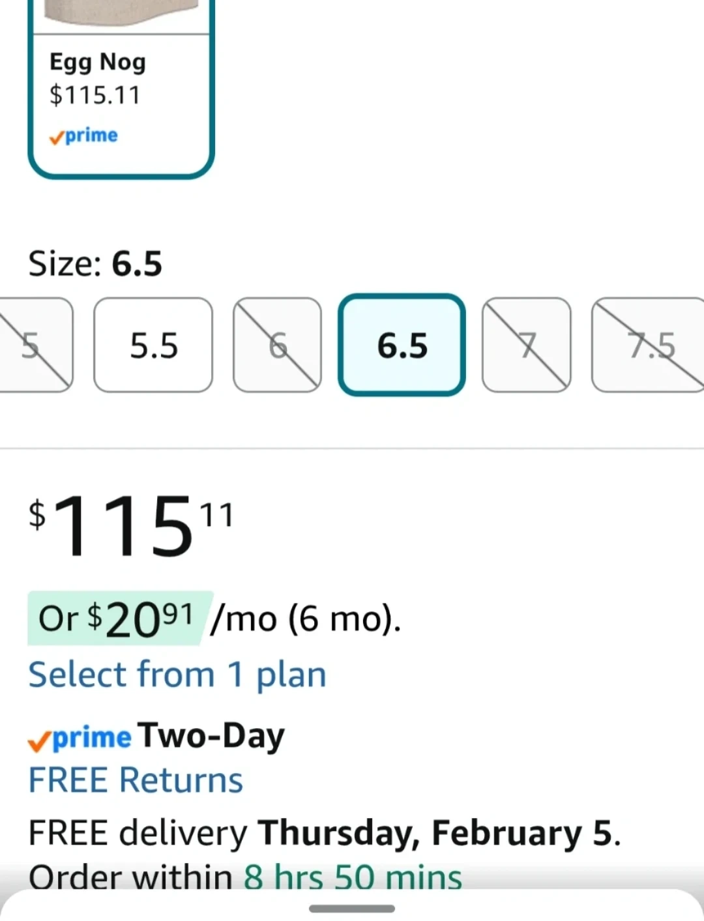Tap the Thursday, February 5 delivery date

[x=438, y=833]
